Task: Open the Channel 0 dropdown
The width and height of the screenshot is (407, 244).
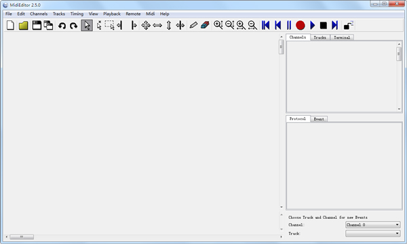Action: pyautogui.click(x=372, y=225)
